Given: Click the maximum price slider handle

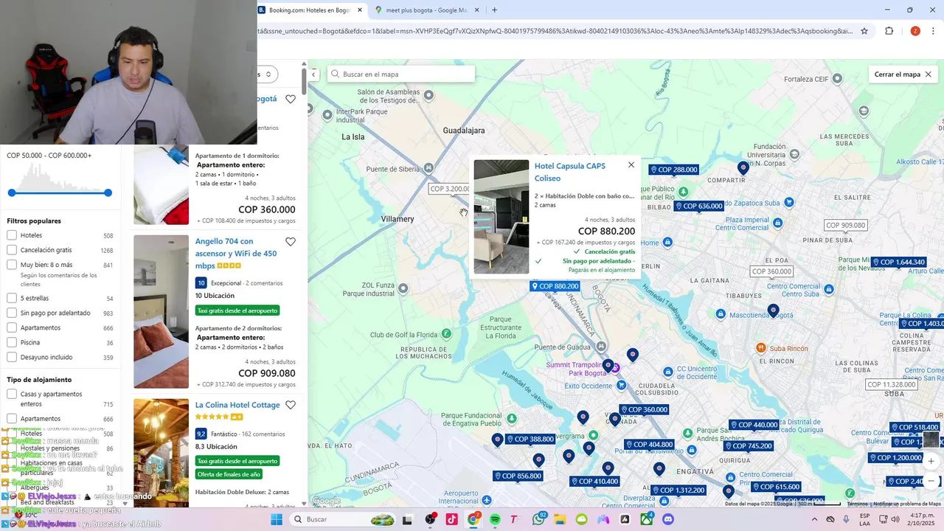Looking at the screenshot, I should (x=108, y=192).
